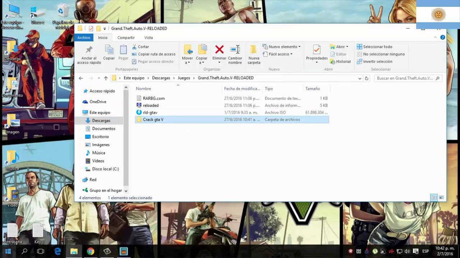
Task: Open Task View on taskbar
Action: (x=41, y=251)
